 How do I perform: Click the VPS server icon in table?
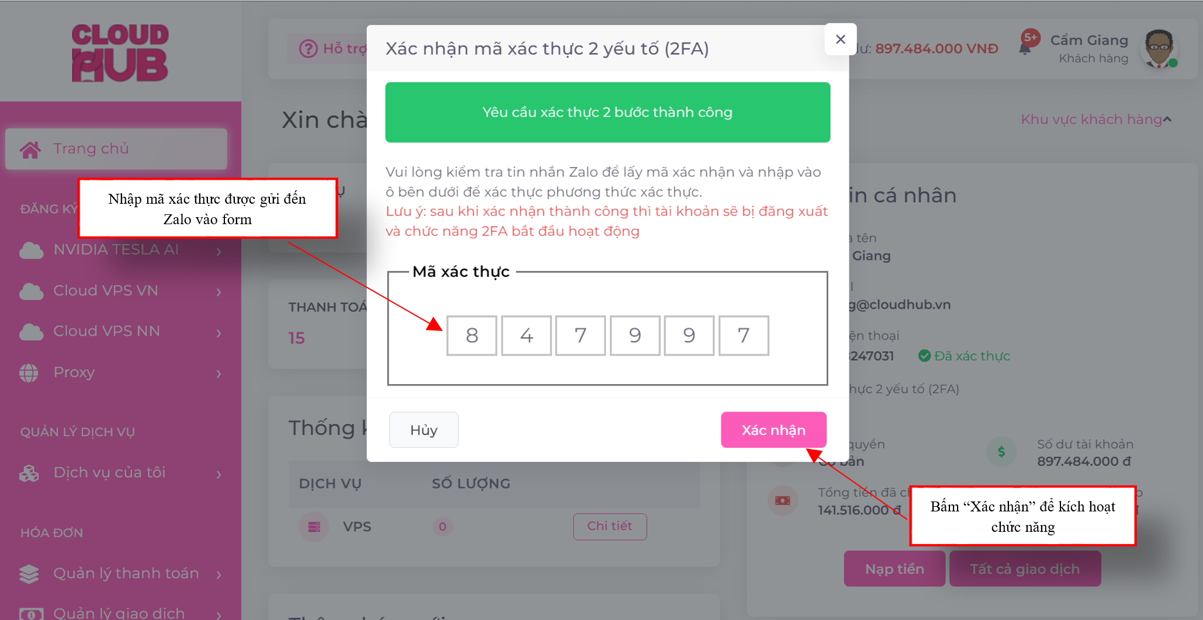pyautogui.click(x=314, y=527)
